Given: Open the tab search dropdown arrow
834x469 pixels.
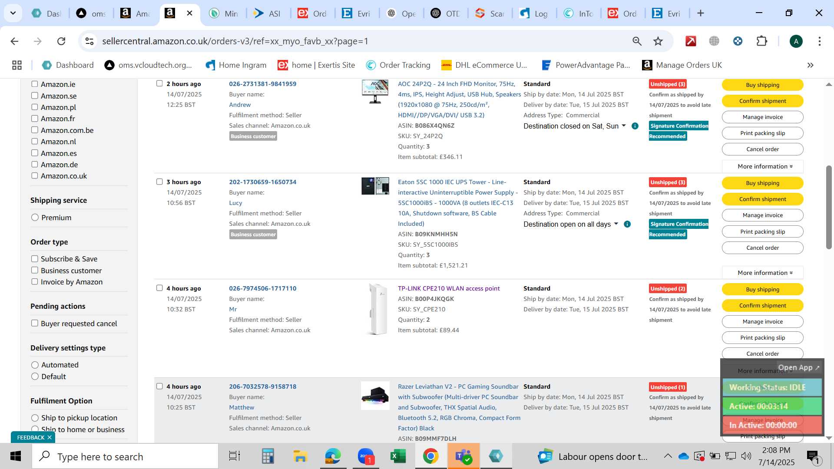Looking at the screenshot, I should tap(13, 13).
